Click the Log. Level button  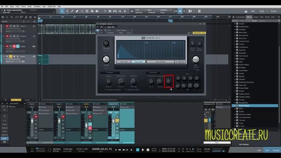138,61
